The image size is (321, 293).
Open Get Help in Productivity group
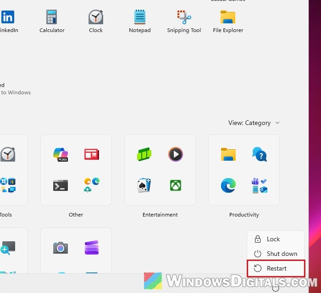coord(260,154)
